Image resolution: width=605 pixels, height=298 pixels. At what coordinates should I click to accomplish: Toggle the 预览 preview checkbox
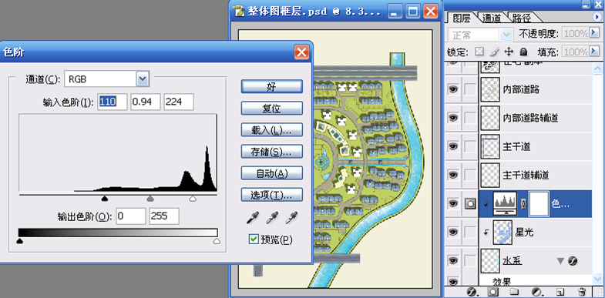(254, 239)
